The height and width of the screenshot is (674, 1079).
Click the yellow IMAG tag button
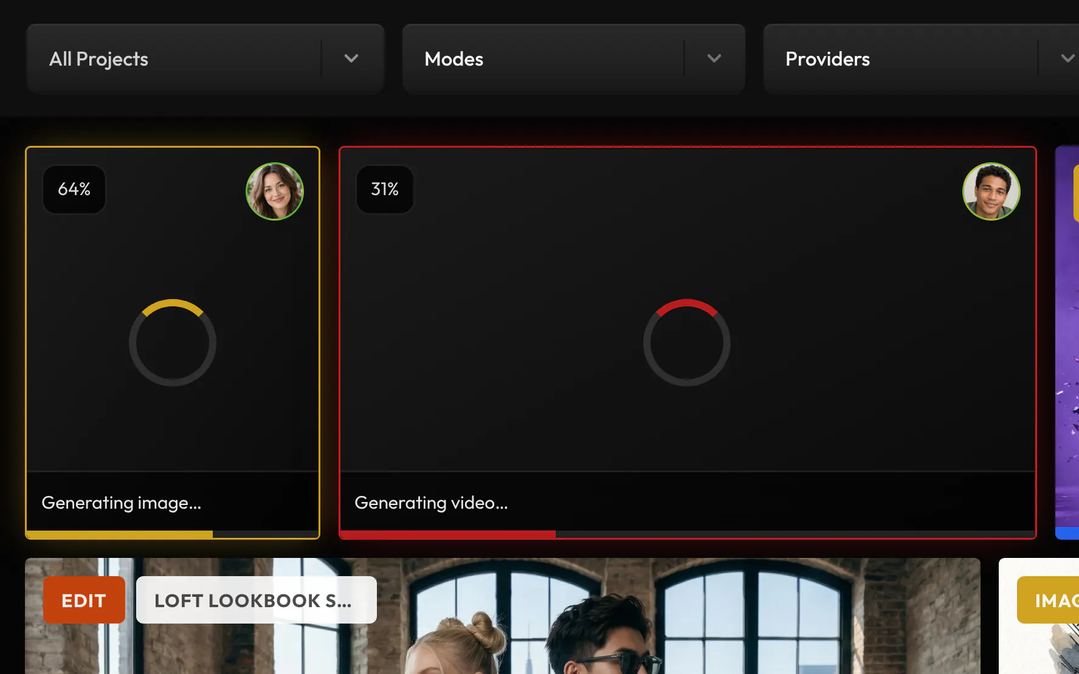(1048, 600)
